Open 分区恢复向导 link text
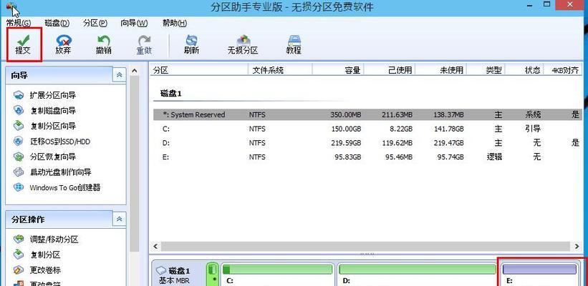This screenshot has height=286, width=588. [53, 157]
